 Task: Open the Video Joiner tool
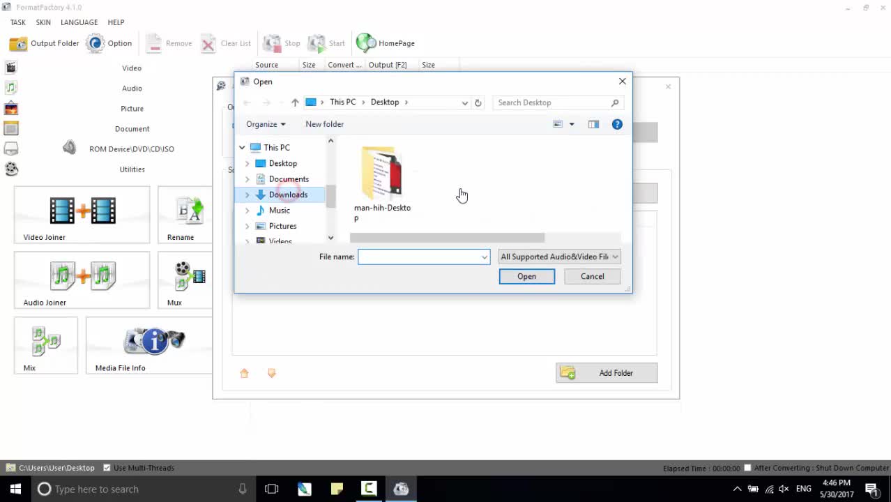click(82, 215)
